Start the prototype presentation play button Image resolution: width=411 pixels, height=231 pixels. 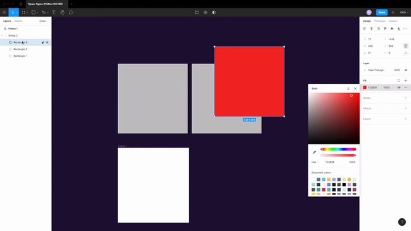click(393, 12)
